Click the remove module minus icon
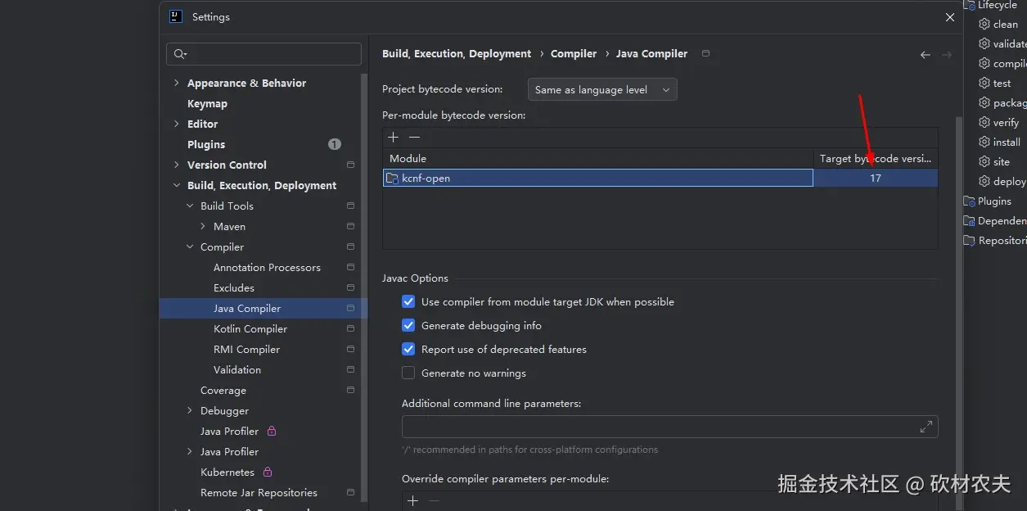Viewport: 1027px width, 511px height. click(x=414, y=138)
